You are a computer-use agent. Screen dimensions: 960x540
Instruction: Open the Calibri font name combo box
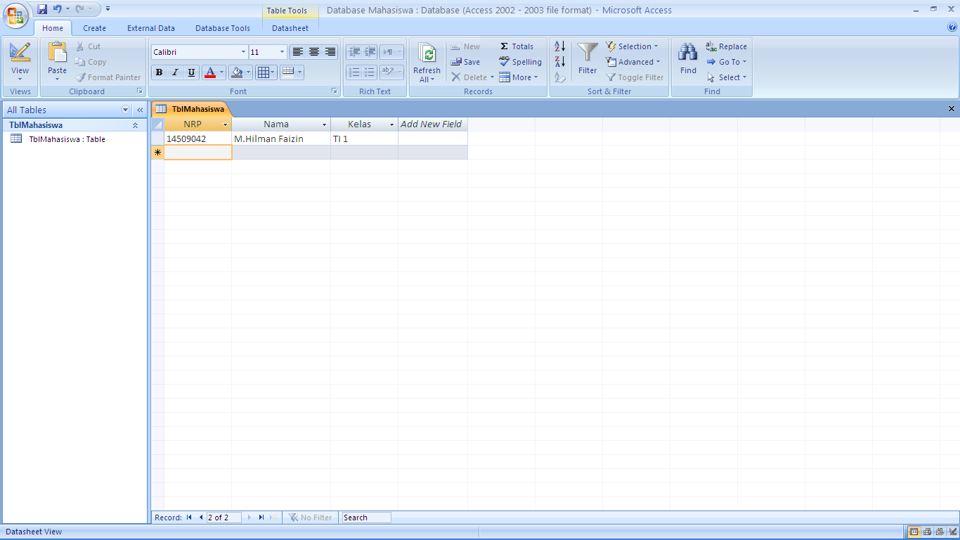click(200, 52)
